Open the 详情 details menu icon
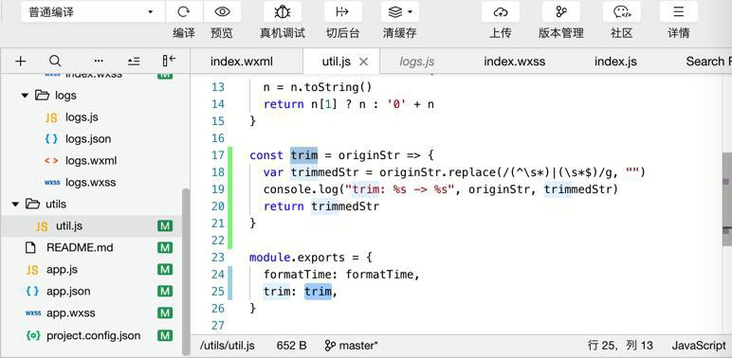The width and height of the screenshot is (732, 358). click(679, 11)
